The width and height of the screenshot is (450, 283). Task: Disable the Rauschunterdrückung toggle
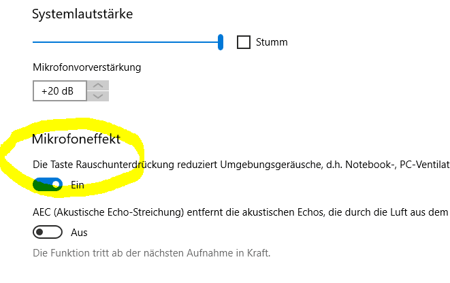[x=48, y=184]
